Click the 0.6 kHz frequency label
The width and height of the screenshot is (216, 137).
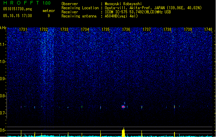3,130
